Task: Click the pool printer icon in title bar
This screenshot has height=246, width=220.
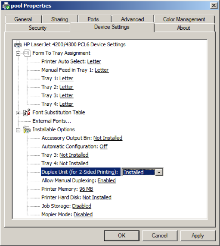Action: (6, 6)
